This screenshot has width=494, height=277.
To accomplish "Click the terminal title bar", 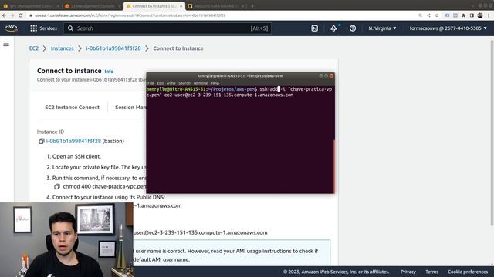I will tap(240, 76).
